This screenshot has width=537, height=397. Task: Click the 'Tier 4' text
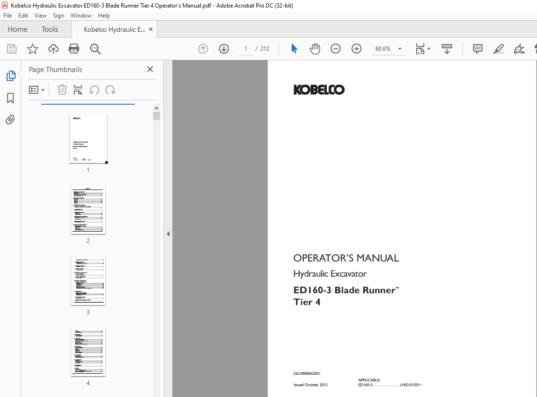point(307,302)
